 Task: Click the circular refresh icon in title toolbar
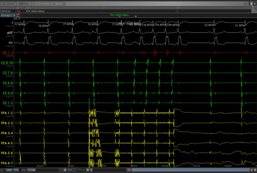[x=26, y=4]
